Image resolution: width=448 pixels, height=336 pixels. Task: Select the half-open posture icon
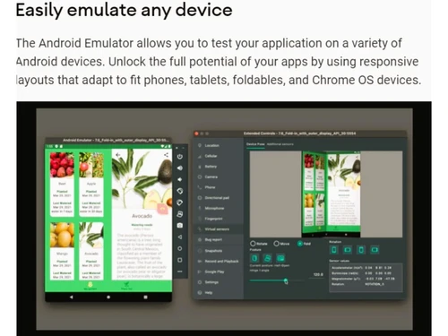pos(267,258)
